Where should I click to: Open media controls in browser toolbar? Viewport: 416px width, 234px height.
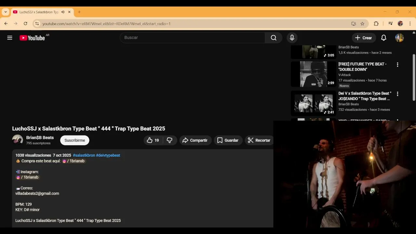pyautogui.click(x=390, y=24)
